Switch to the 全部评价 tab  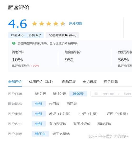[x=15, y=82]
